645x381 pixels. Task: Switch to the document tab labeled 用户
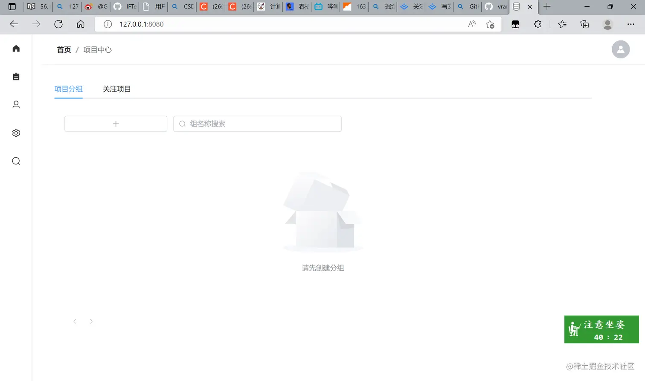pyautogui.click(x=154, y=6)
